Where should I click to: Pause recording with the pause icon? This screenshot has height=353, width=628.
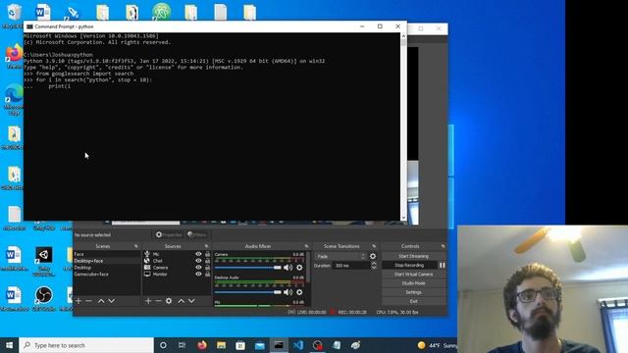coord(443,265)
